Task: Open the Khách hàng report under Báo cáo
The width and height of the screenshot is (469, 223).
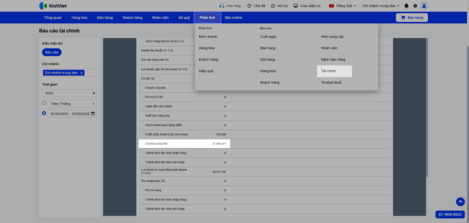Action: pyautogui.click(x=270, y=83)
